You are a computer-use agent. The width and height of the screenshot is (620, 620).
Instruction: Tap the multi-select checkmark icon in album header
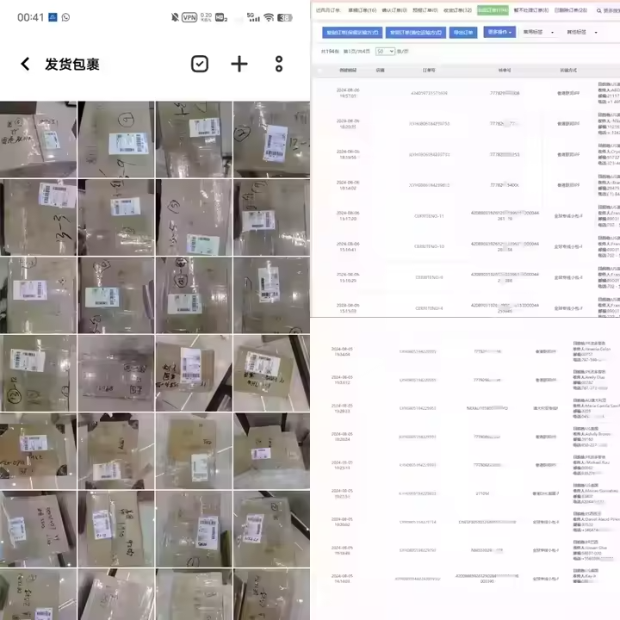click(200, 64)
